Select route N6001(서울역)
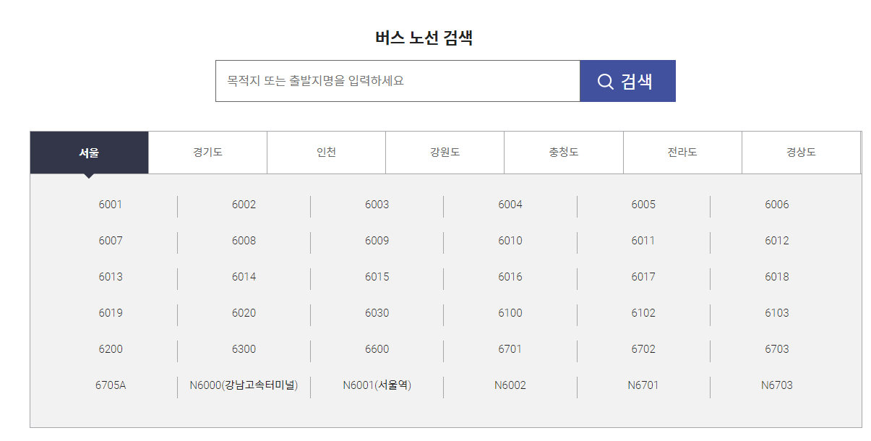This screenshot has height=441, width=871. [x=377, y=385]
